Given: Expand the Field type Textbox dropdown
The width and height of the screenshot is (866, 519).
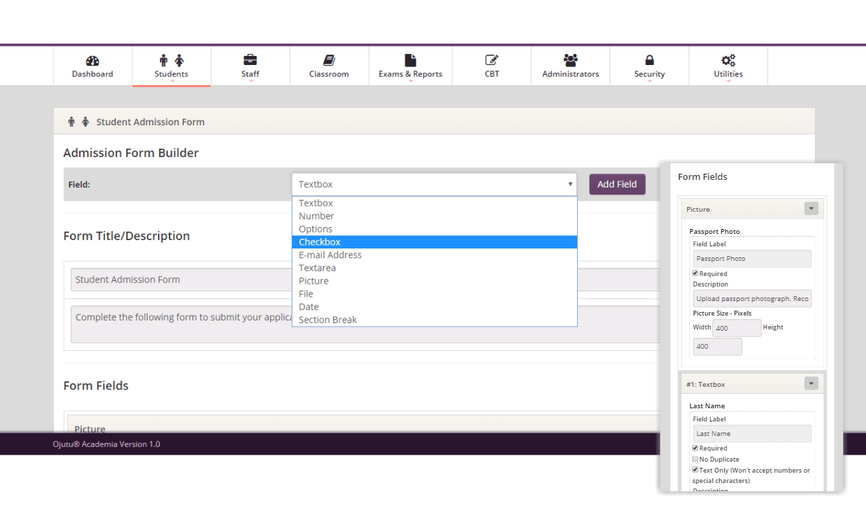Looking at the screenshot, I should tap(434, 184).
